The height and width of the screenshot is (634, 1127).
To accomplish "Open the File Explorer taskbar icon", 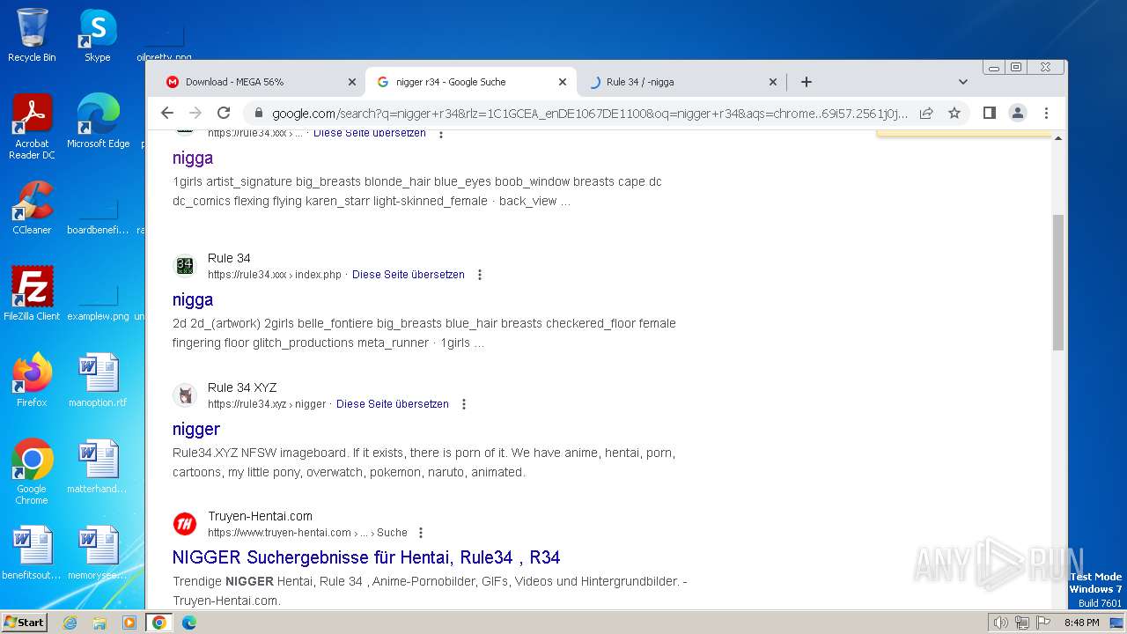I will coord(99,623).
